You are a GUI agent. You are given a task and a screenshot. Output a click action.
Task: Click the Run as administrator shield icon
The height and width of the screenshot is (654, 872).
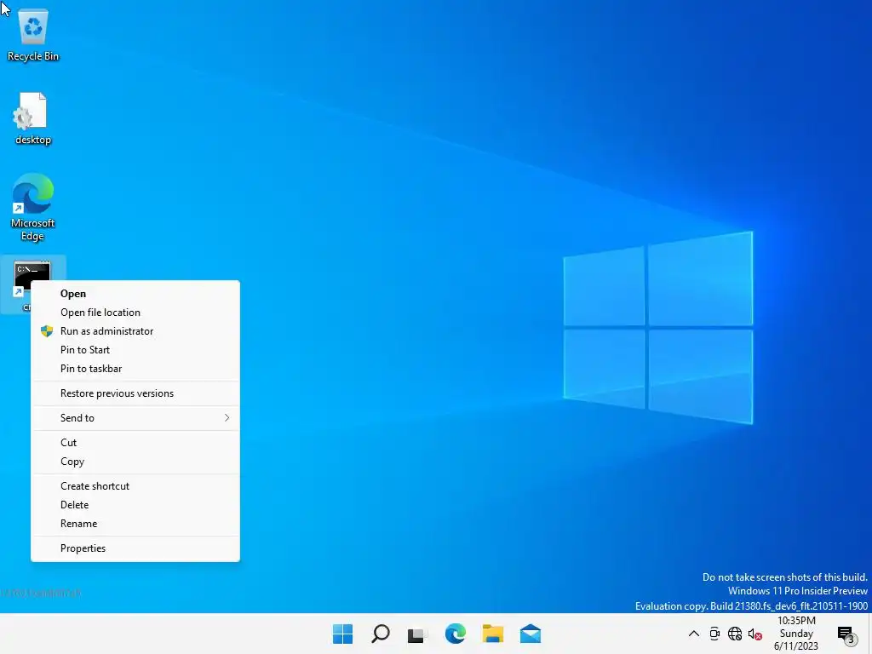click(x=47, y=331)
